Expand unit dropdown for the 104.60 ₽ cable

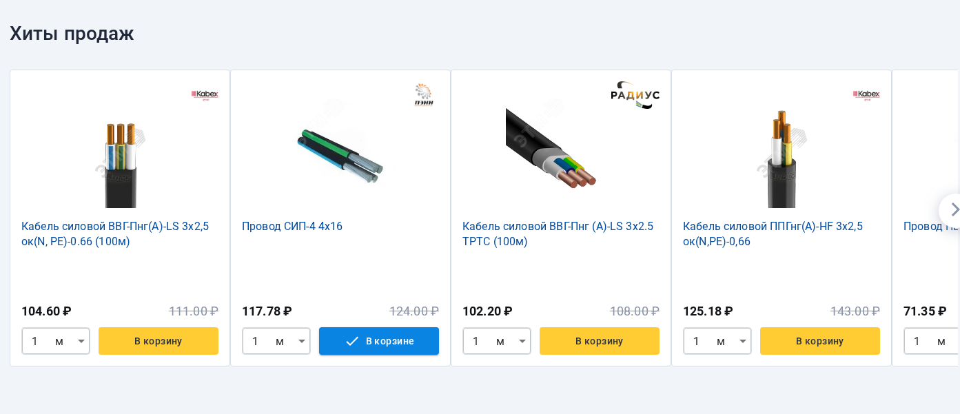point(81,341)
